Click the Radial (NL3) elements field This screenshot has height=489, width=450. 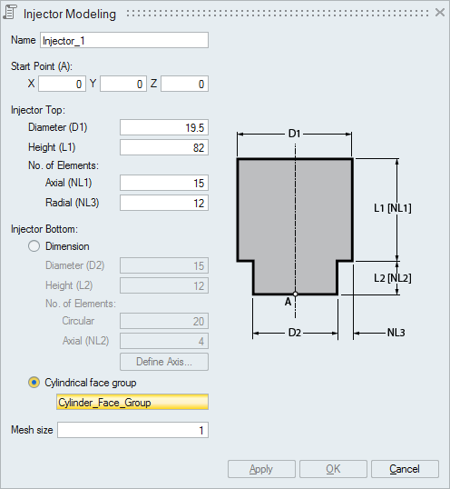(164, 203)
